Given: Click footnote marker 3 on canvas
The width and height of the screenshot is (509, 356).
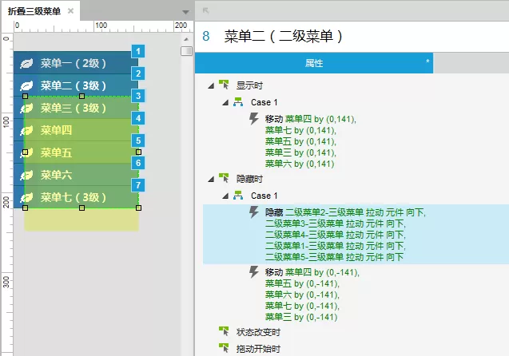Looking at the screenshot, I should 138,96.
